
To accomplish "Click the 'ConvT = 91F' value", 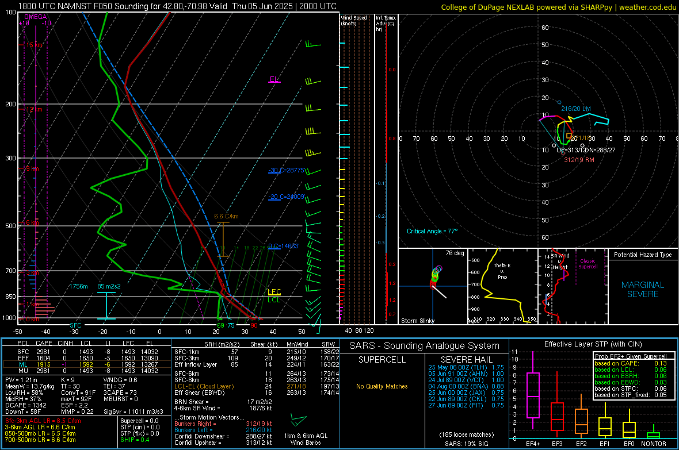I will click(78, 393).
